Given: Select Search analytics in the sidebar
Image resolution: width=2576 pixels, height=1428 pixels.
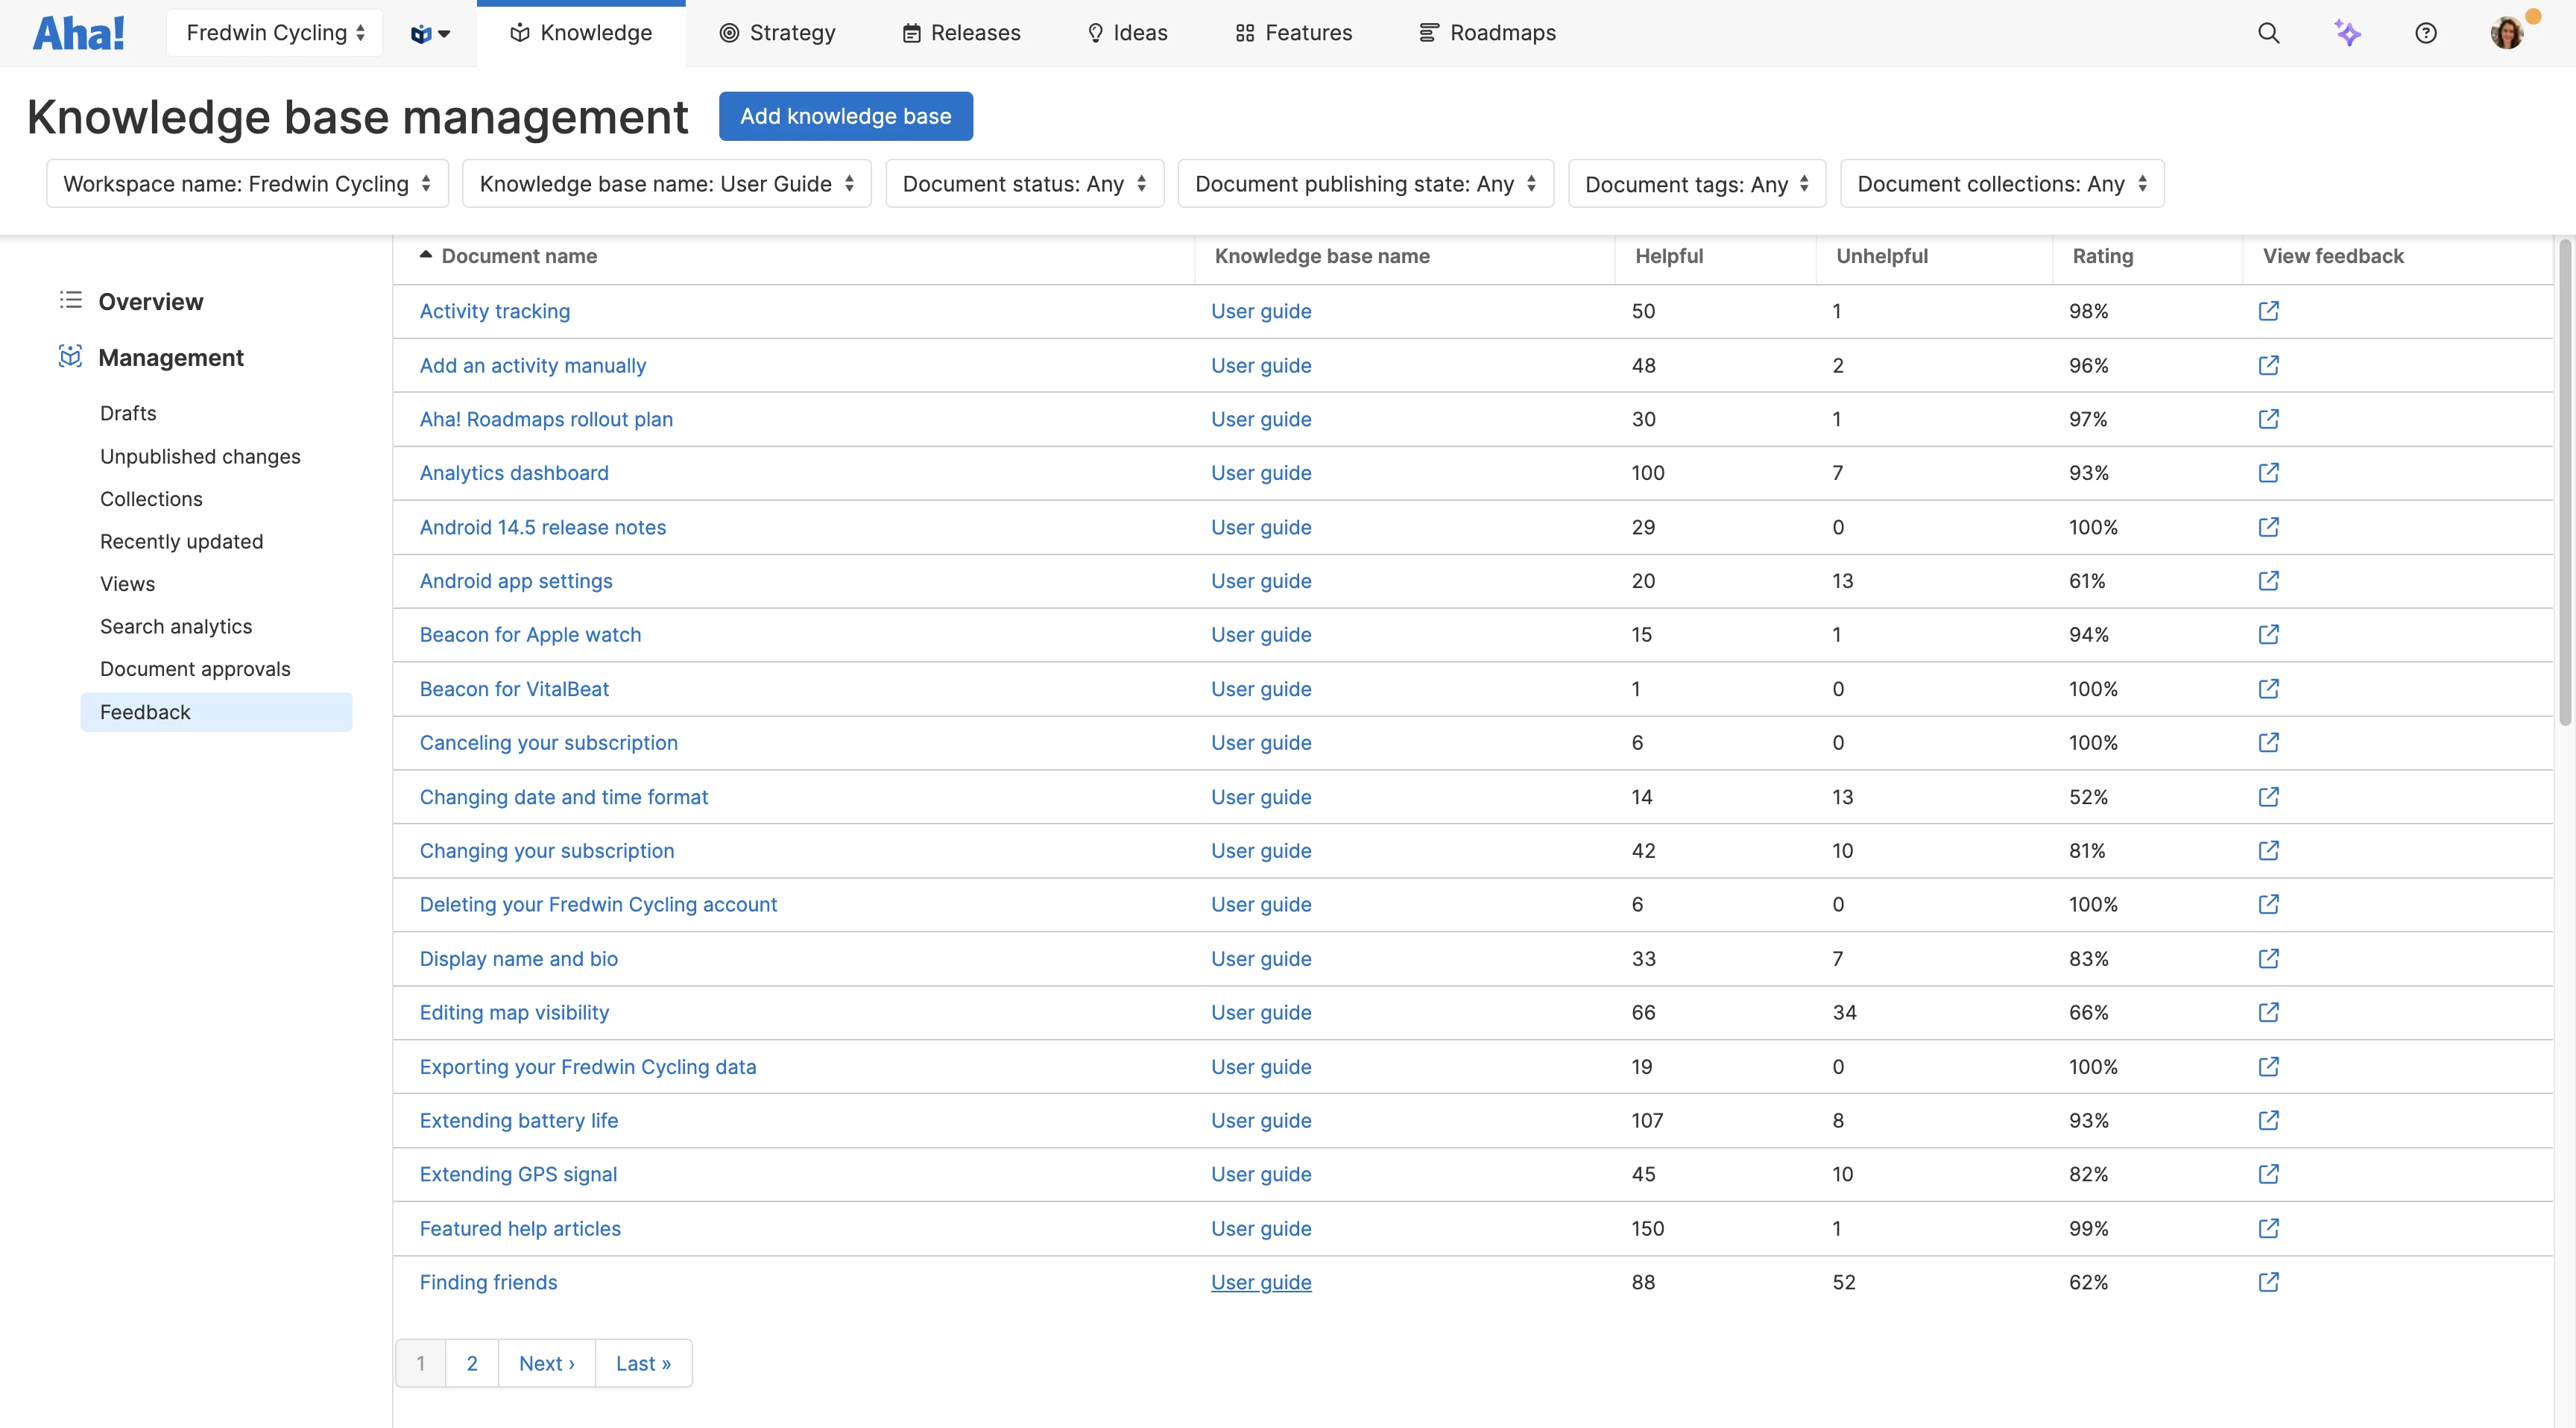Looking at the screenshot, I should (176, 626).
